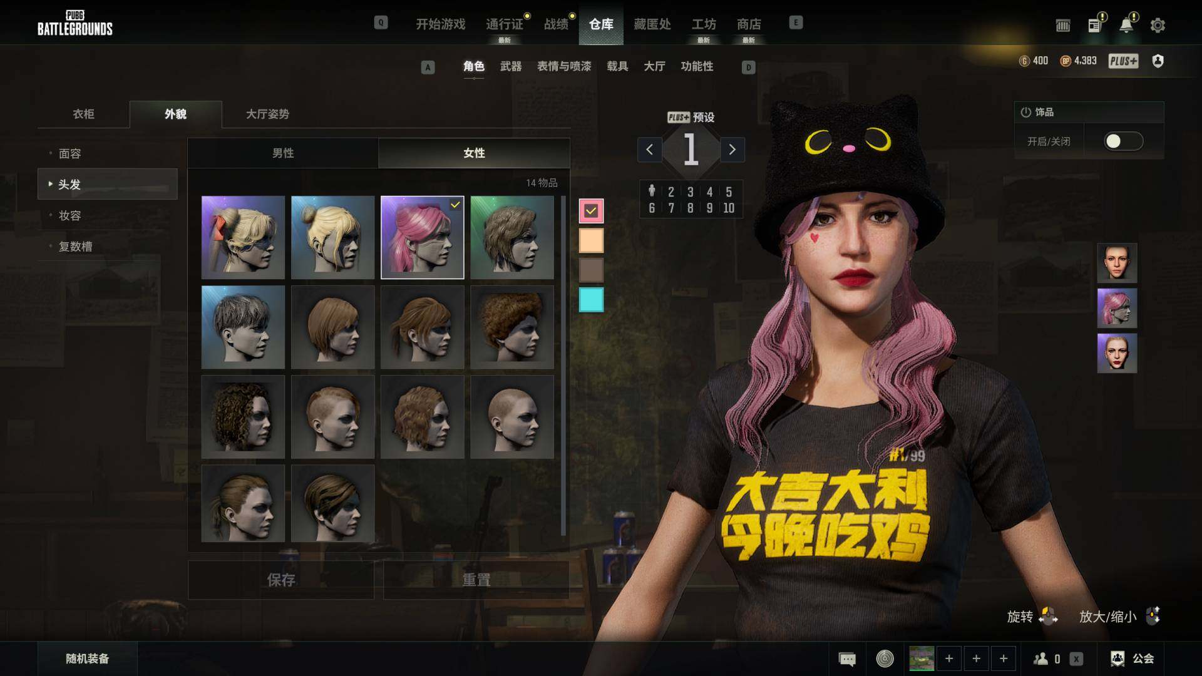Select the pink hair preview thumbnail on the right

1117,308
